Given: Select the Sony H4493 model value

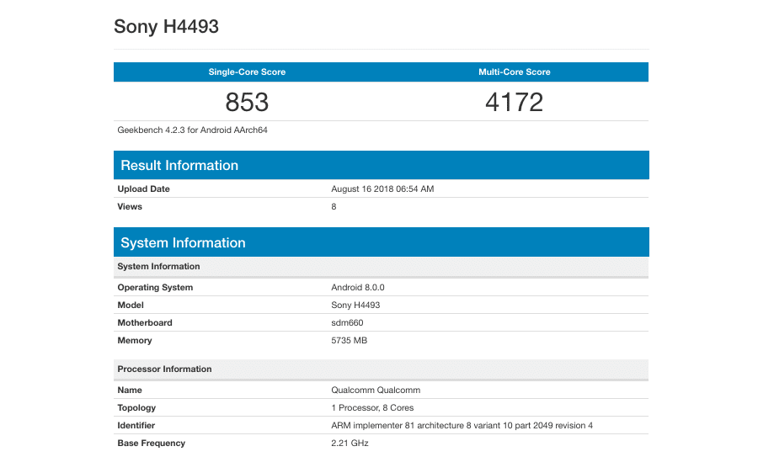Looking at the screenshot, I should point(355,306).
